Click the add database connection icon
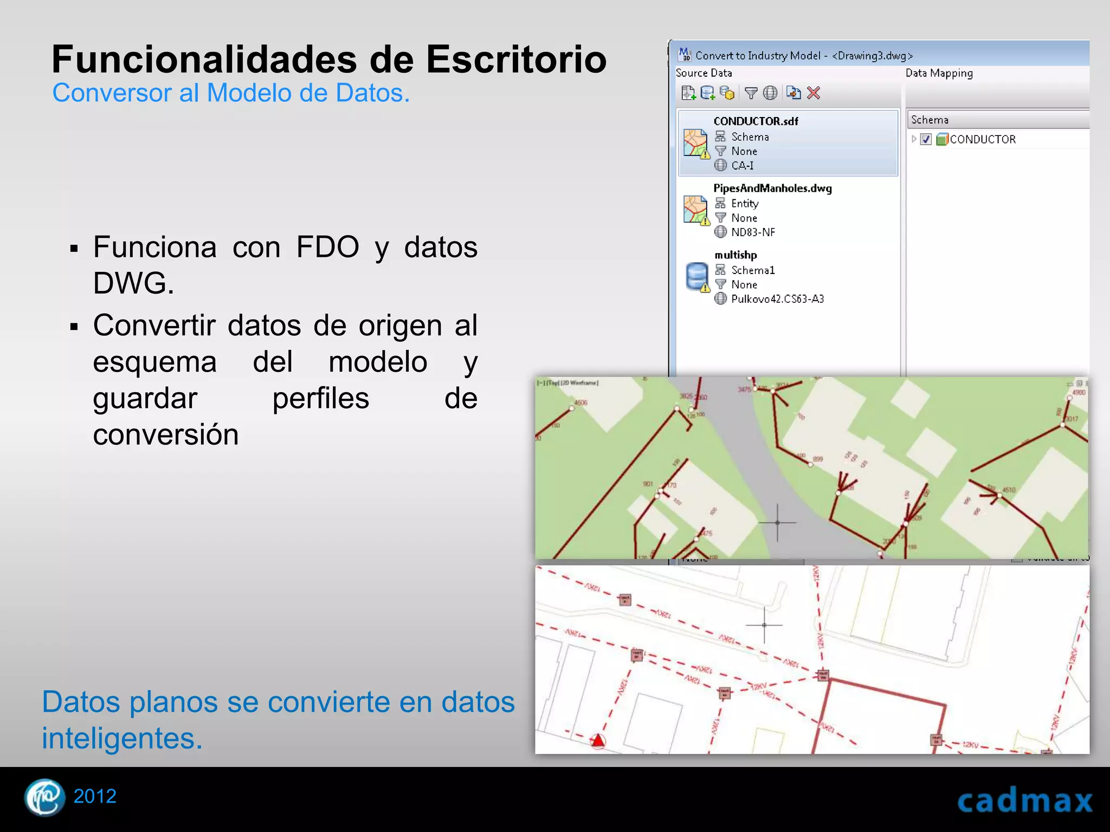1110x832 pixels. point(708,93)
